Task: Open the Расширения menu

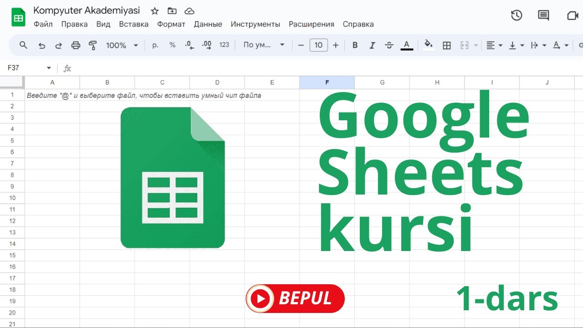Action: coord(312,24)
